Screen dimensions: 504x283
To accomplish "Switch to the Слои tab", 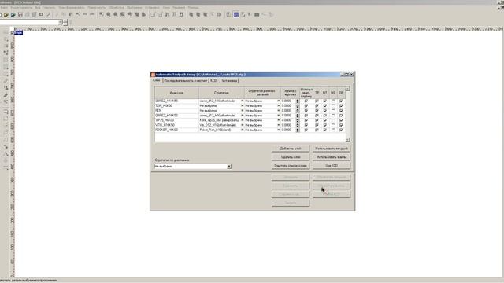I will (156, 80).
